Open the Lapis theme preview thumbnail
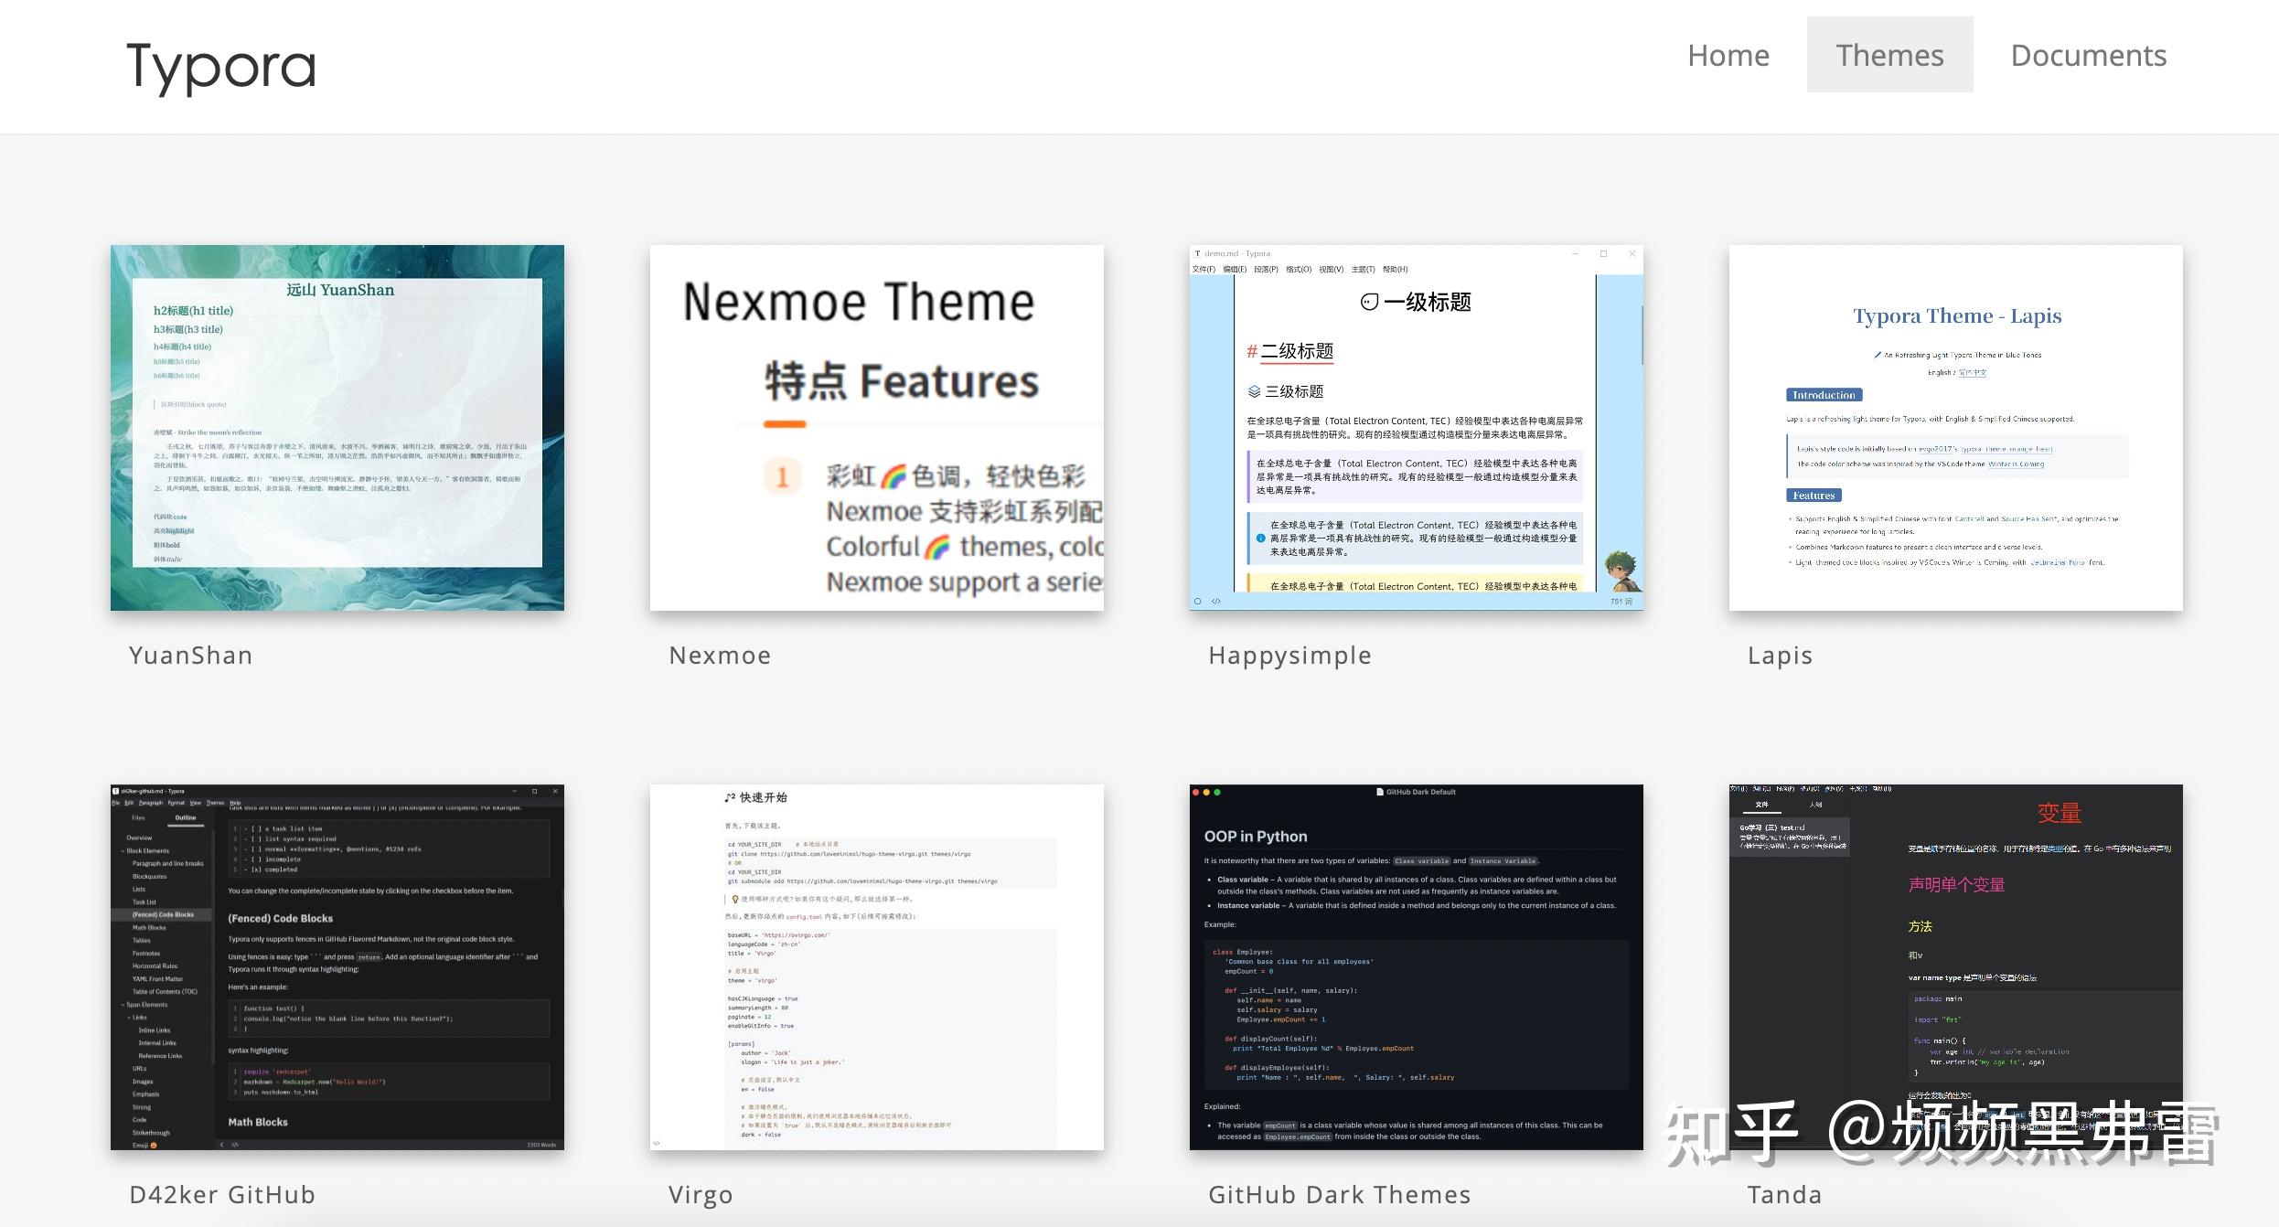 [x=1955, y=427]
